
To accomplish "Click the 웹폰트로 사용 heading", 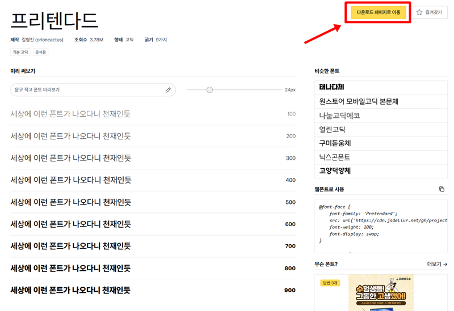I will (329, 189).
